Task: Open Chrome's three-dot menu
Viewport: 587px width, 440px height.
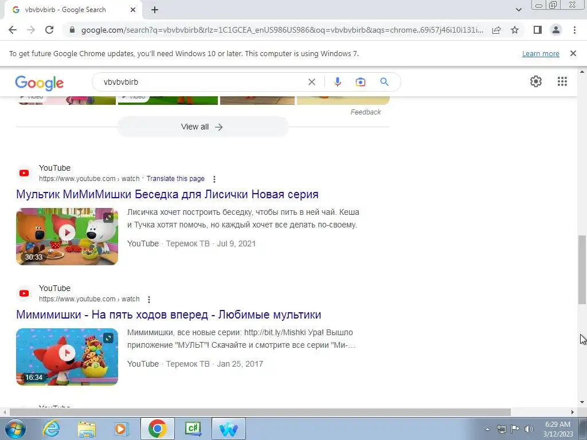Action: (574, 30)
